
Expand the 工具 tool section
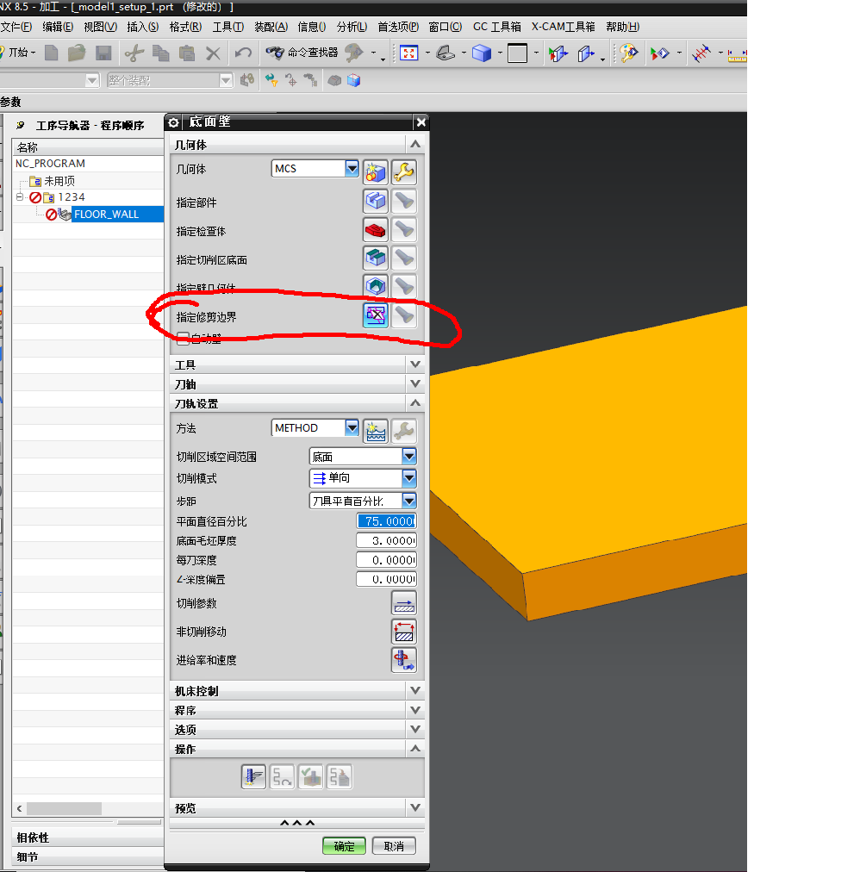[415, 365]
